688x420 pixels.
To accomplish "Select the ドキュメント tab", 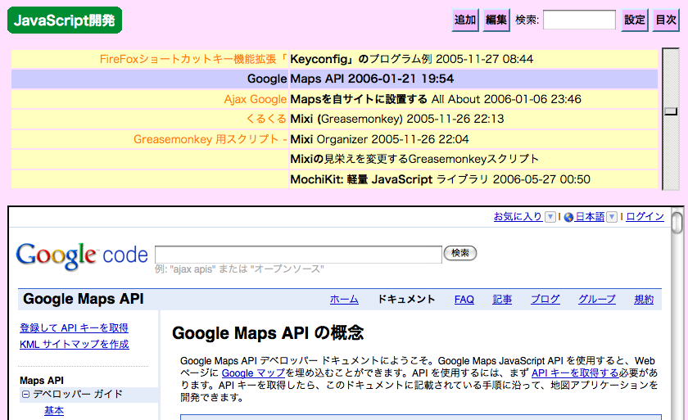I will [406, 300].
